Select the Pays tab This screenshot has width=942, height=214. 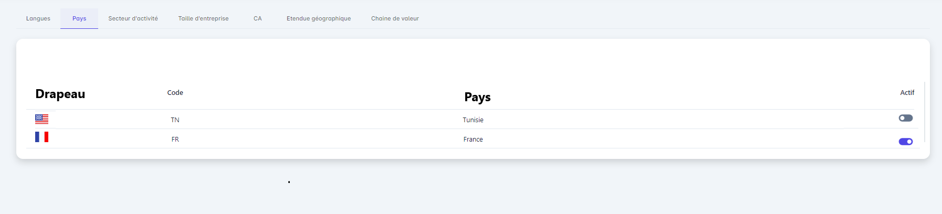point(79,18)
